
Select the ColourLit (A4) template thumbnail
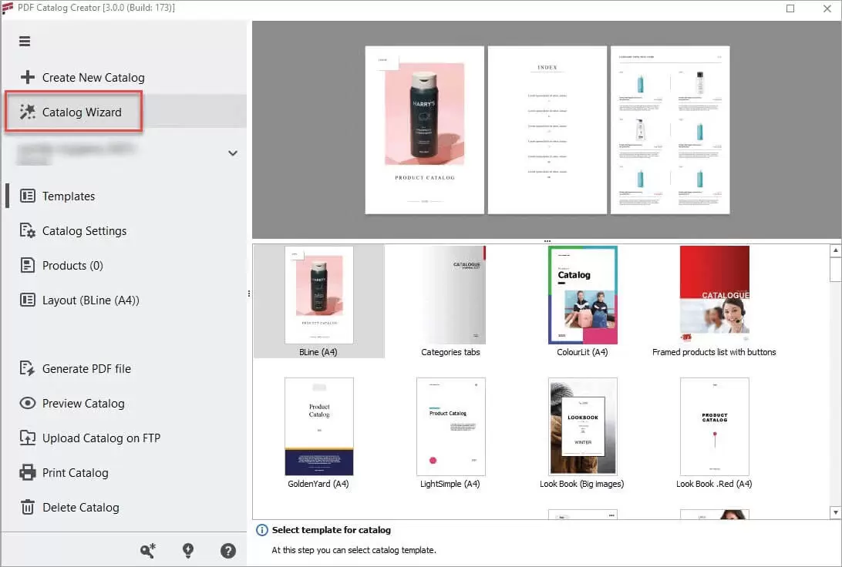[x=582, y=294]
